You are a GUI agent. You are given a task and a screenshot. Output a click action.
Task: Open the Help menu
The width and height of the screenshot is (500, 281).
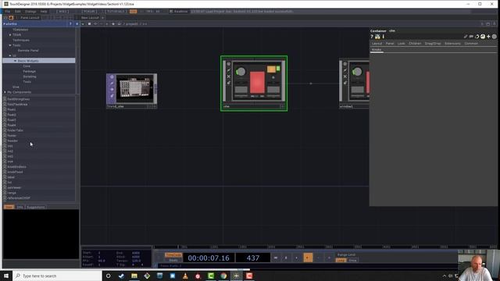point(44,12)
